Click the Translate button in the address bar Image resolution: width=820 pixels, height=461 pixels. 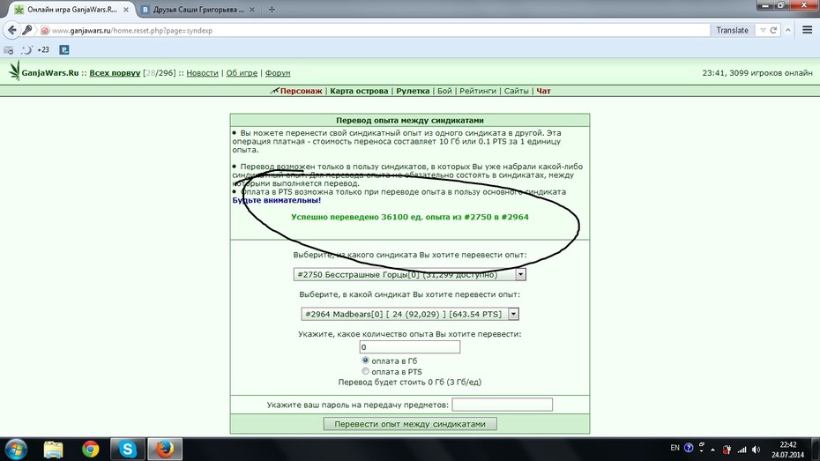[x=732, y=30]
